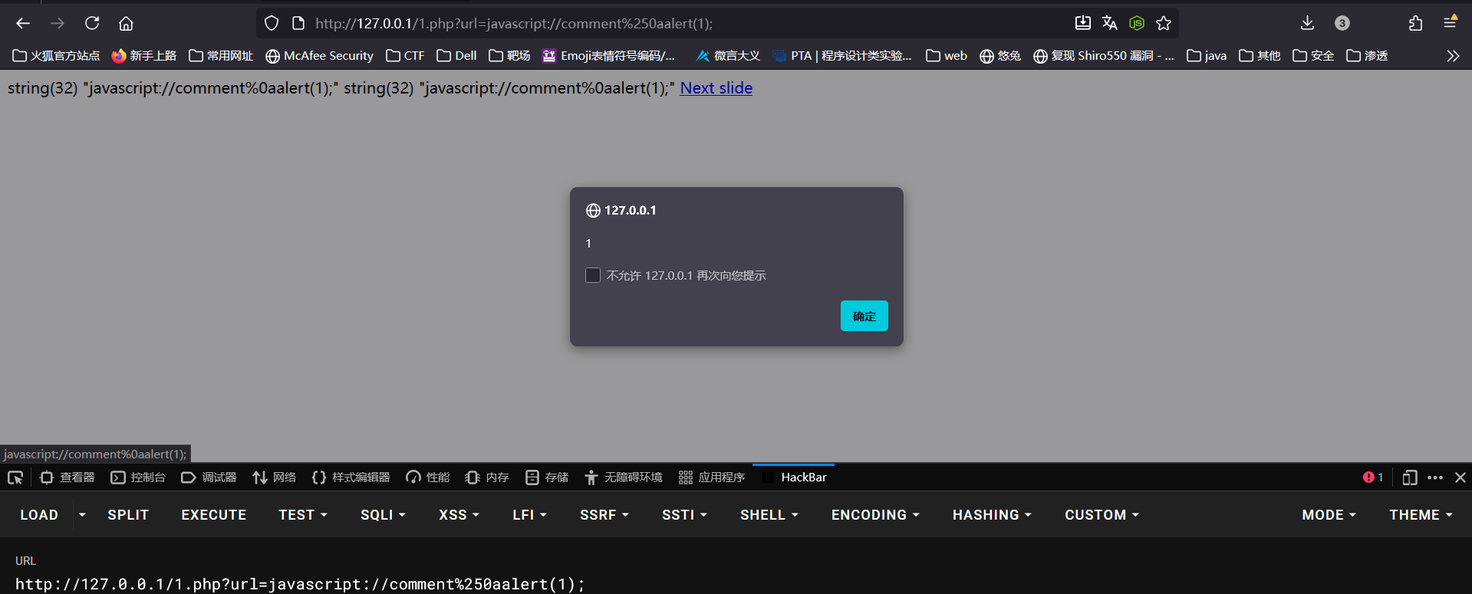Image resolution: width=1472 pixels, height=594 pixels.
Task: Follow the Next slide link
Action: pyautogui.click(x=716, y=88)
